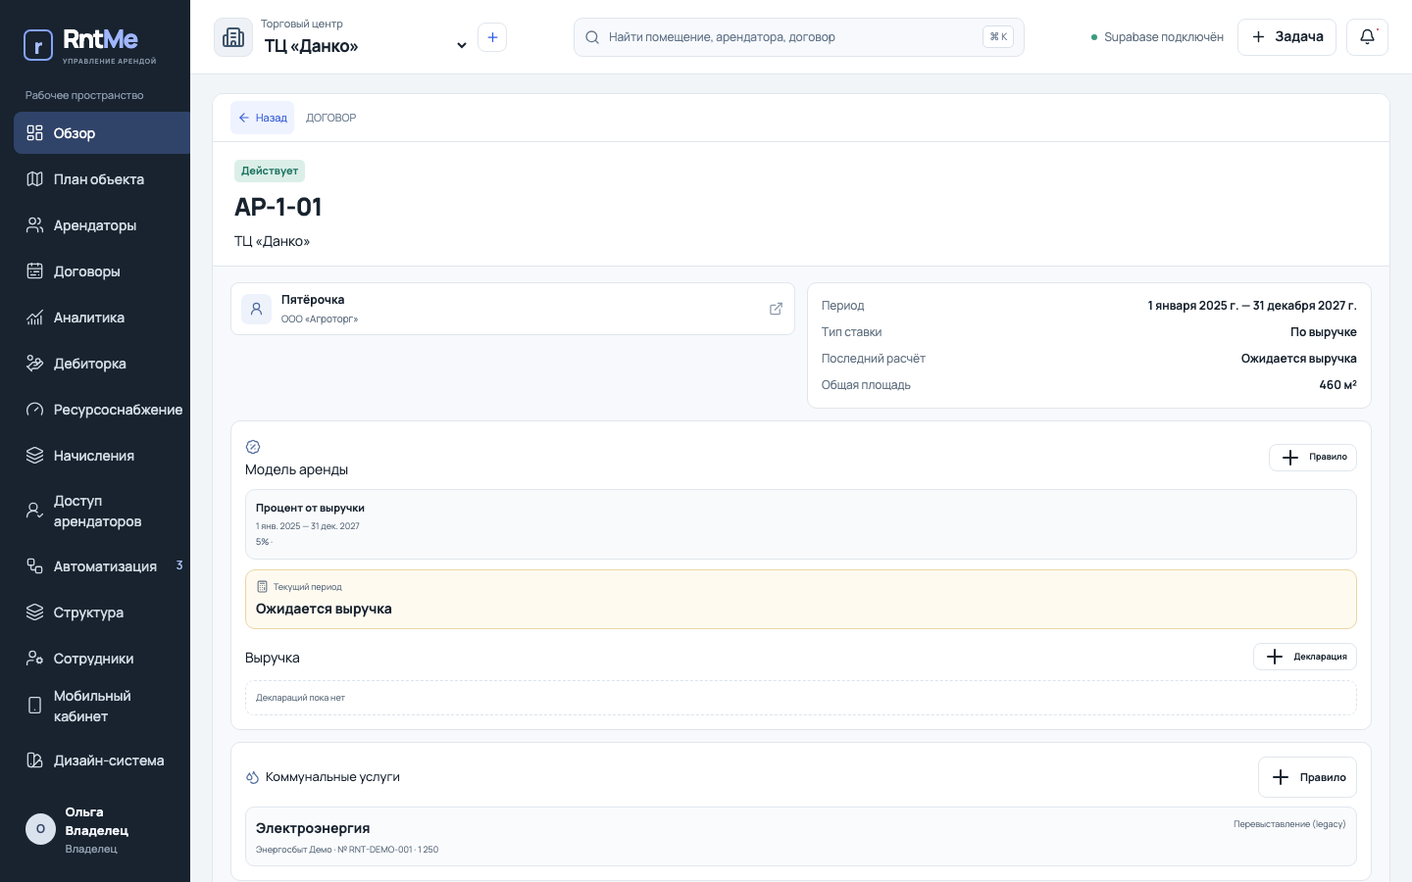Viewport: 1412px width, 882px height.
Task: Open Аналитика page
Action: pyautogui.click(x=102, y=318)
